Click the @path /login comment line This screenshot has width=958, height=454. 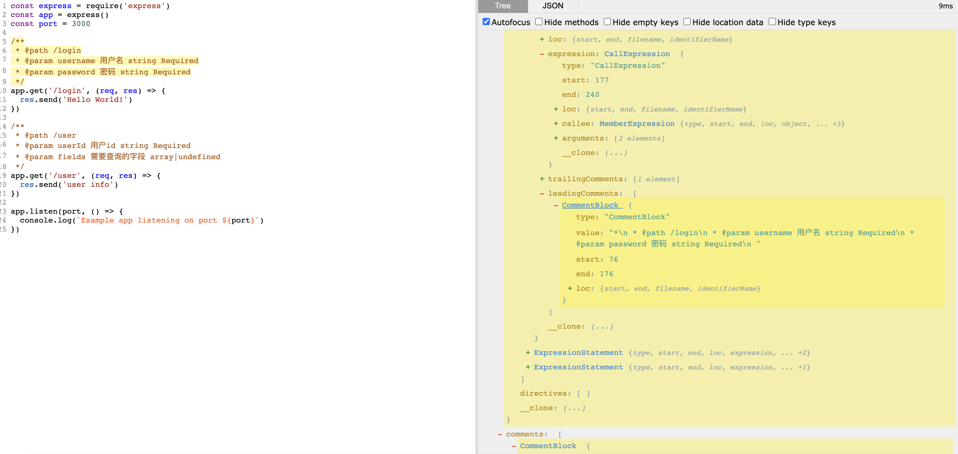coord(53,51)
